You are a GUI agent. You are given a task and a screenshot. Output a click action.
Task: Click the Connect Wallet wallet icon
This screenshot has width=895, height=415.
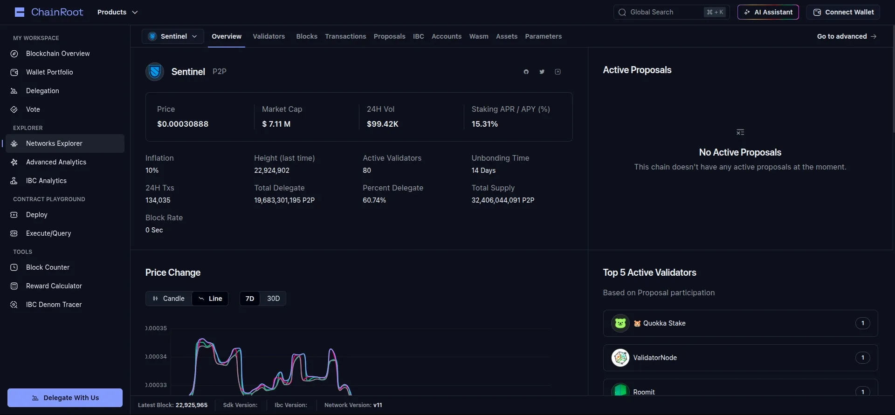tap(817, 12)
